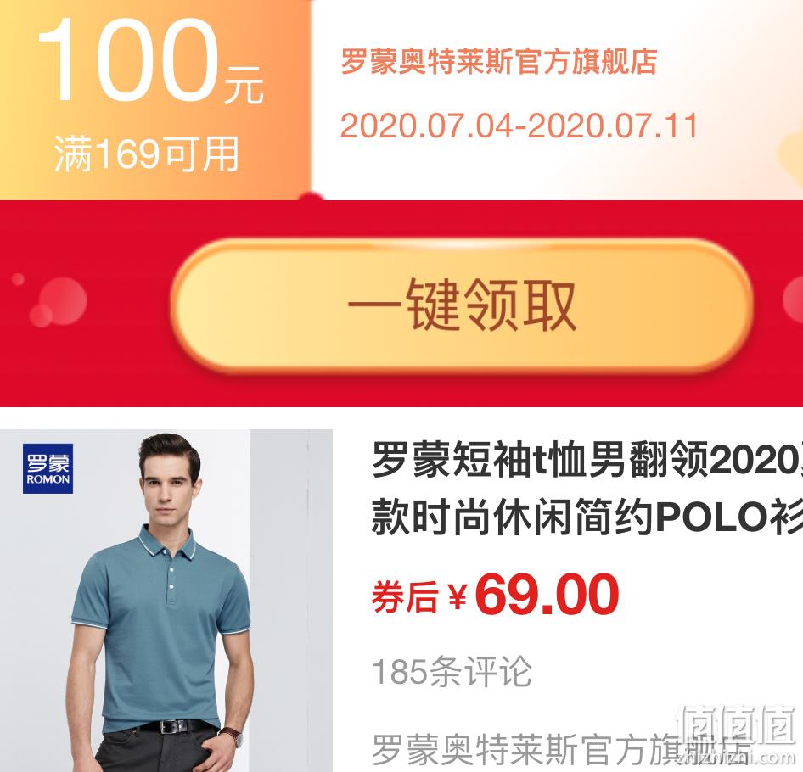Click the 券后 label before the price
Viewport: 803px width, 772px height.
[405, 597]
